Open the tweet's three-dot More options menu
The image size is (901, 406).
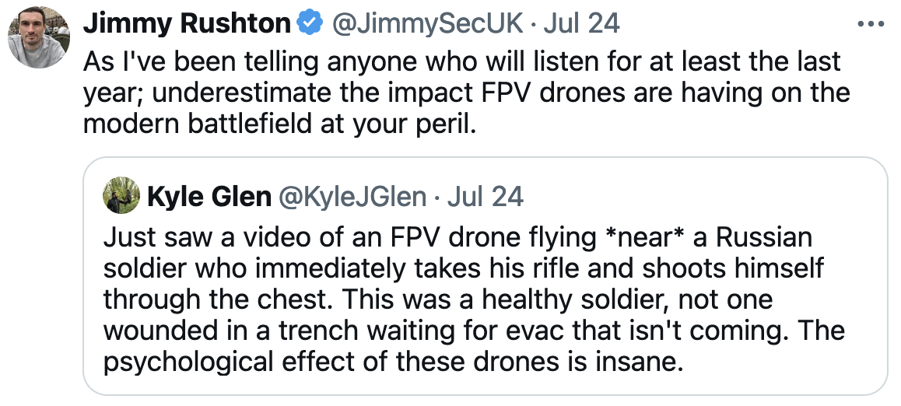[x=871, y=24]
